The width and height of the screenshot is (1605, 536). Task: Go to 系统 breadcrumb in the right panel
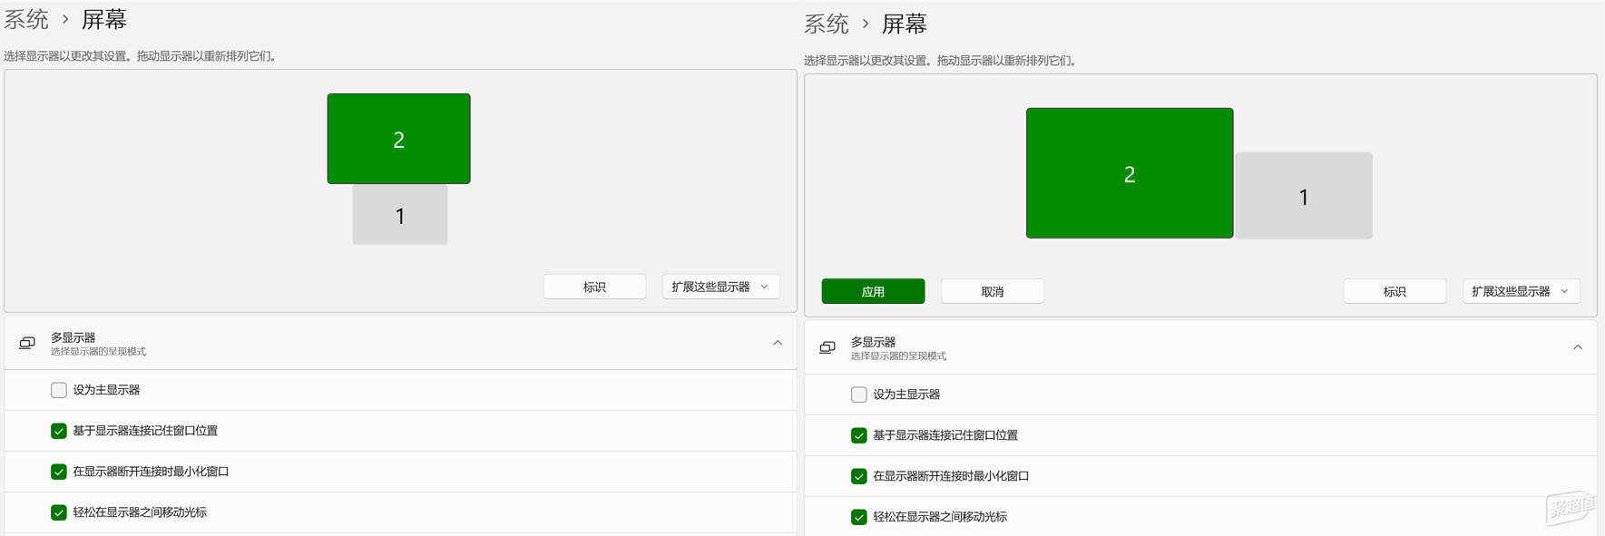coord(827,24)
